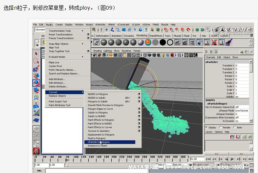Go to start of playback range
Image resolution: width=258 pixels, height=173 pixels.
tap(208, 159)
